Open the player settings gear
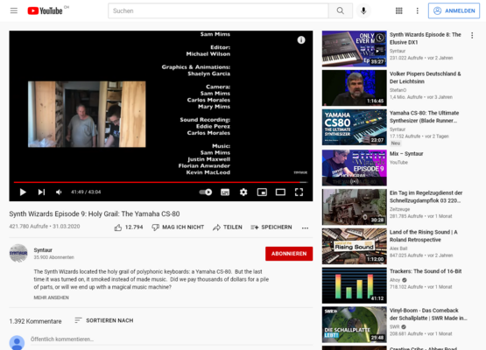This screenshot has height=350, width=486. point(243,192)
